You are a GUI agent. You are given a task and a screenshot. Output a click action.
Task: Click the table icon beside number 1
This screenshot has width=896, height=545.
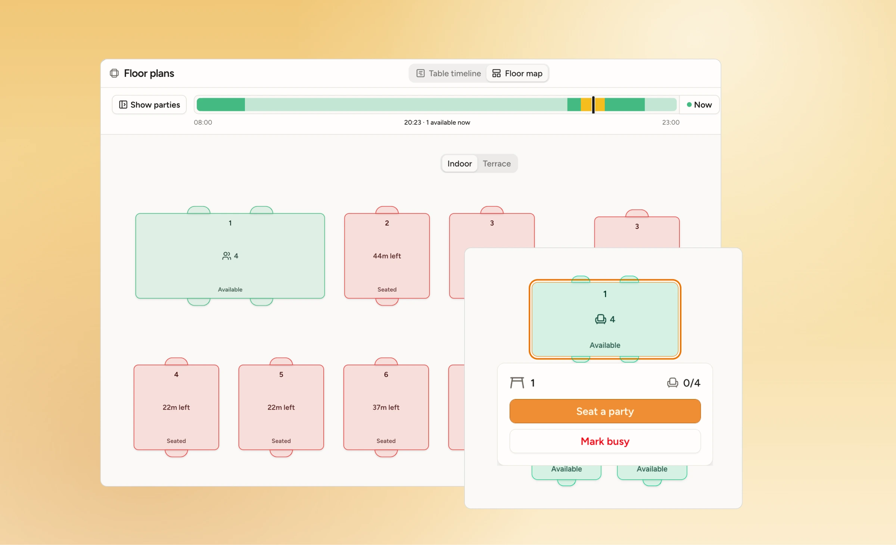coord(517,383)
